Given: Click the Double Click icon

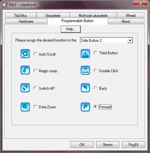Looking at the screenshot, I should pos(85,70).
